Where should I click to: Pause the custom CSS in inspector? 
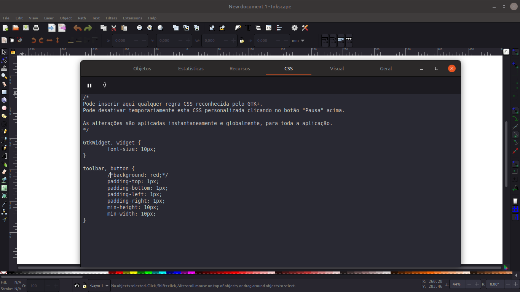click(89, 86)
